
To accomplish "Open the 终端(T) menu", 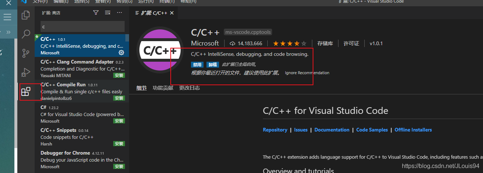I will pos(167,1).
